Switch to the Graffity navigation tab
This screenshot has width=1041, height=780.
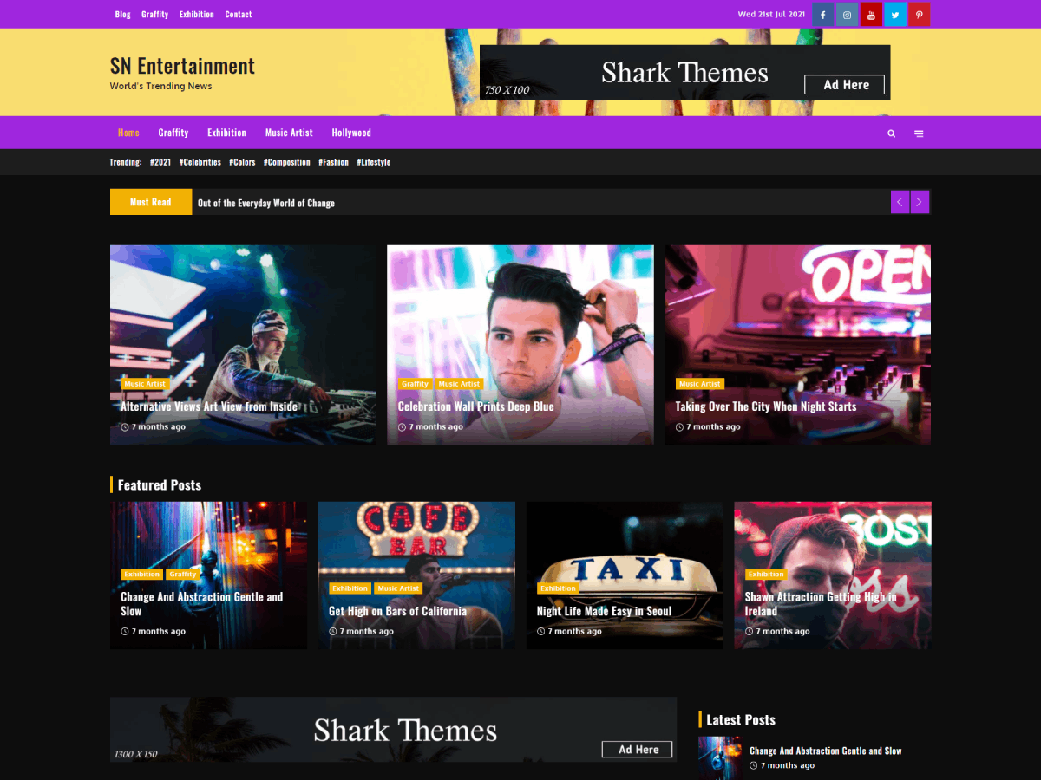173,133
